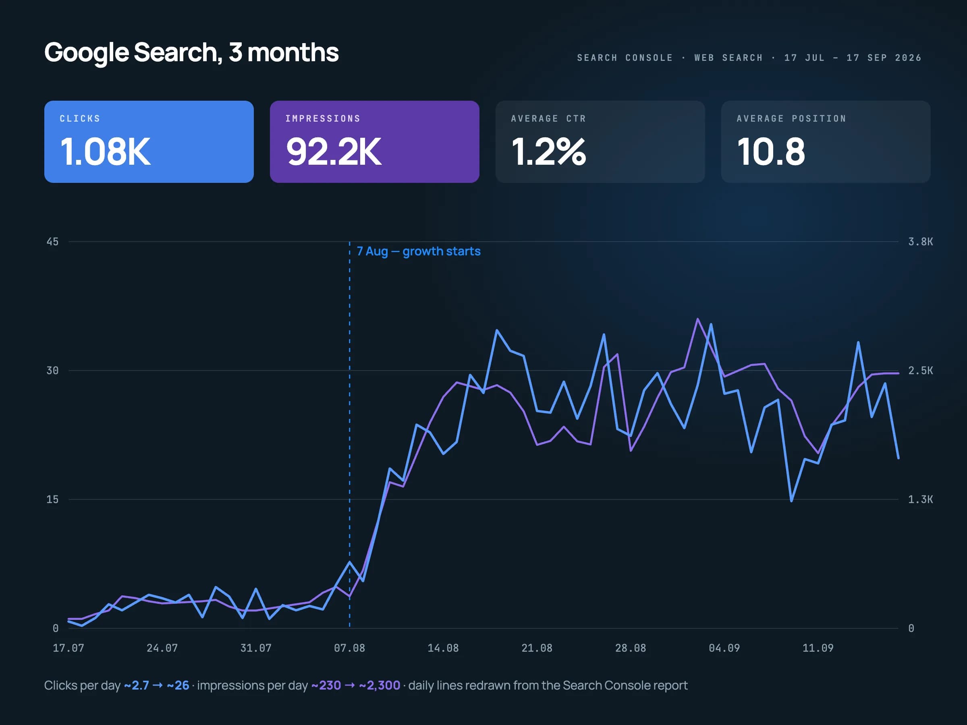The width and height of the screenshot is (967, 725).
Task: Select the Impressions 92.2K metric card
Action: (x=374, y=142)
